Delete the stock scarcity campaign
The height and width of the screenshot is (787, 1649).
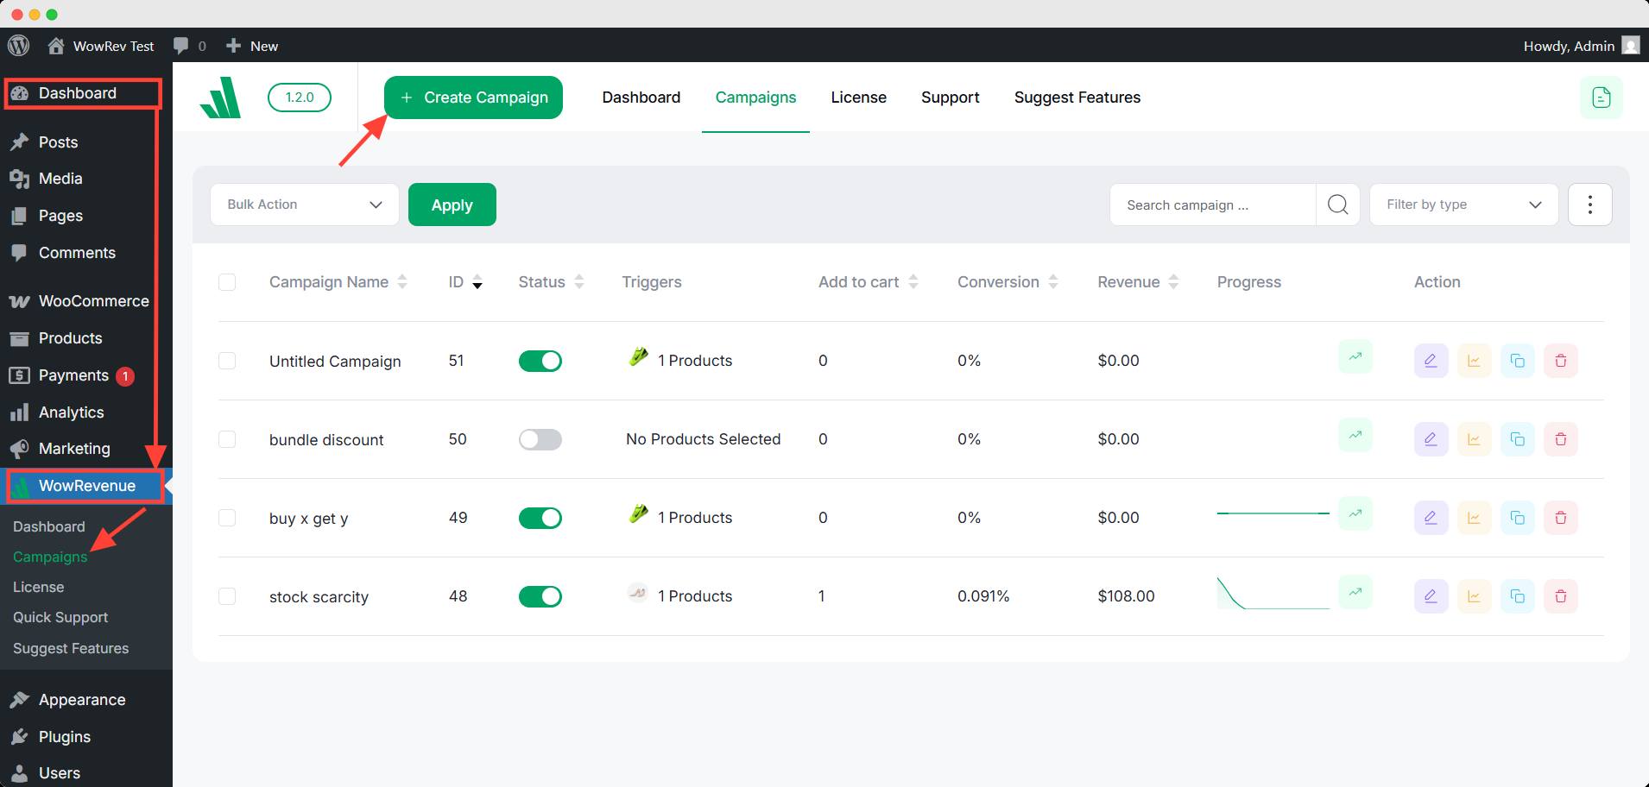point(1560,596)
